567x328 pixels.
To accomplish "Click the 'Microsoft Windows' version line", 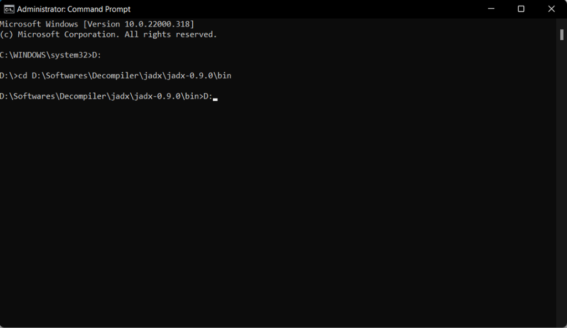I will 97,24.
